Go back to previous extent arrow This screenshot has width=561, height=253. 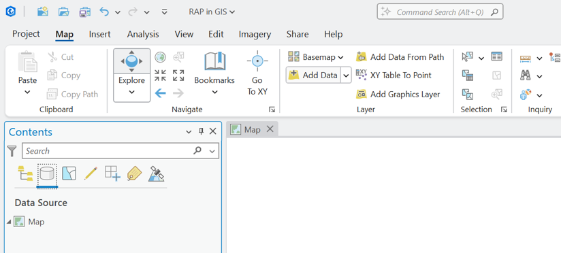[160, 94]
